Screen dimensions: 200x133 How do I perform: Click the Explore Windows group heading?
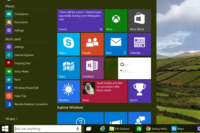[70, 108]
